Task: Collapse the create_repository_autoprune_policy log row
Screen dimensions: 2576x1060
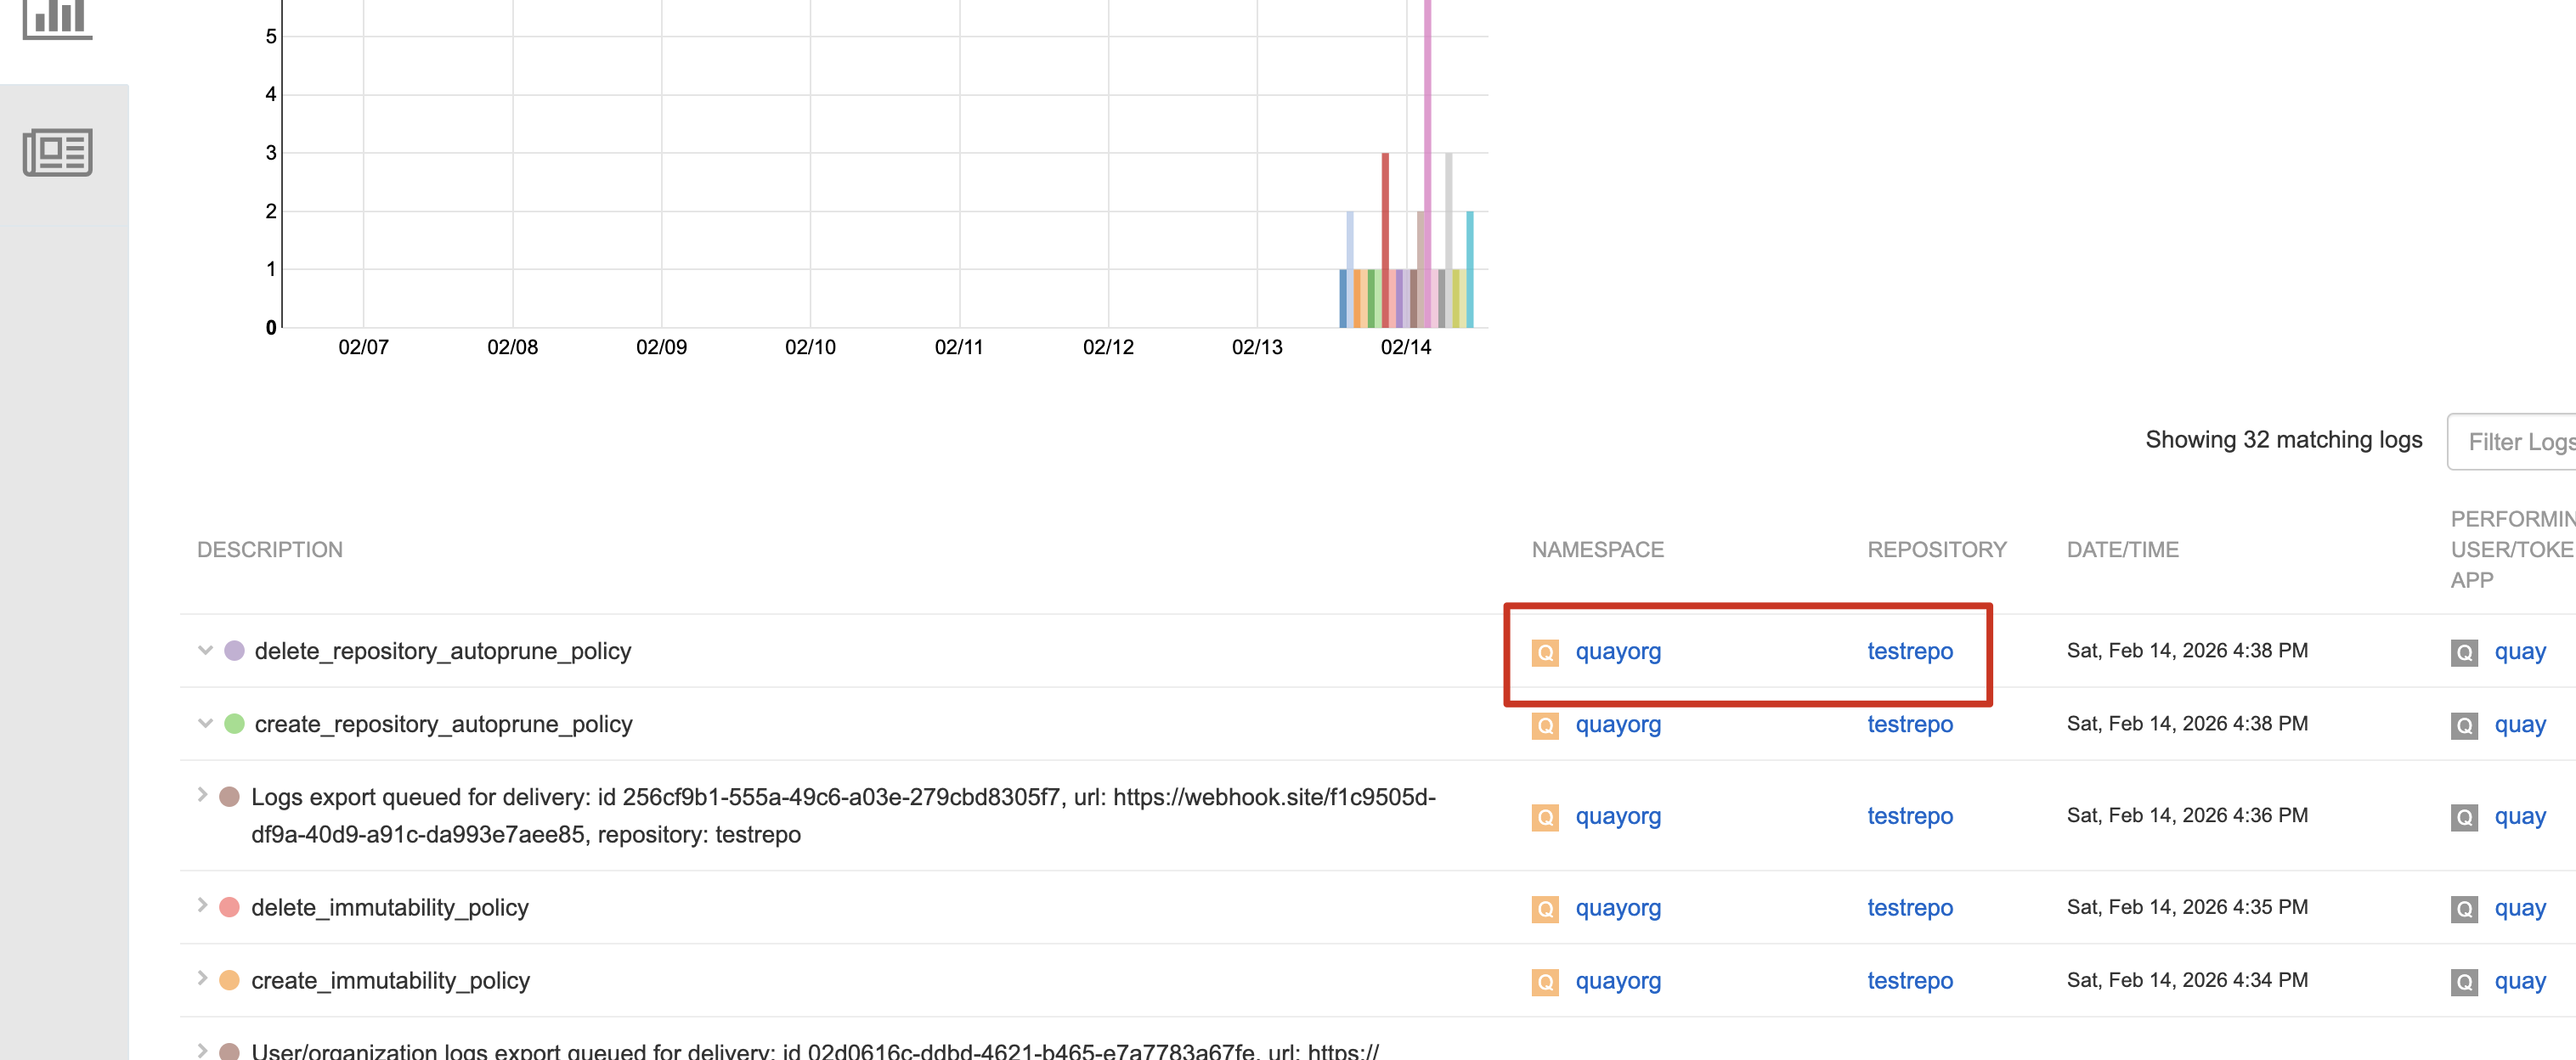Action: pos(205,723)
